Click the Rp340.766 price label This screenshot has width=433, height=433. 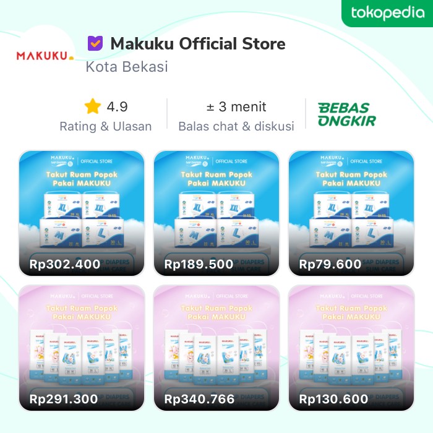click(199, 399)
